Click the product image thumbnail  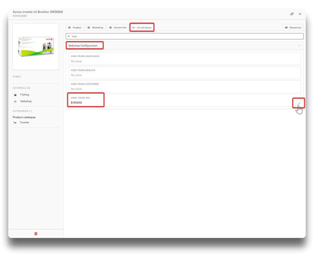(x=36, y=47)
